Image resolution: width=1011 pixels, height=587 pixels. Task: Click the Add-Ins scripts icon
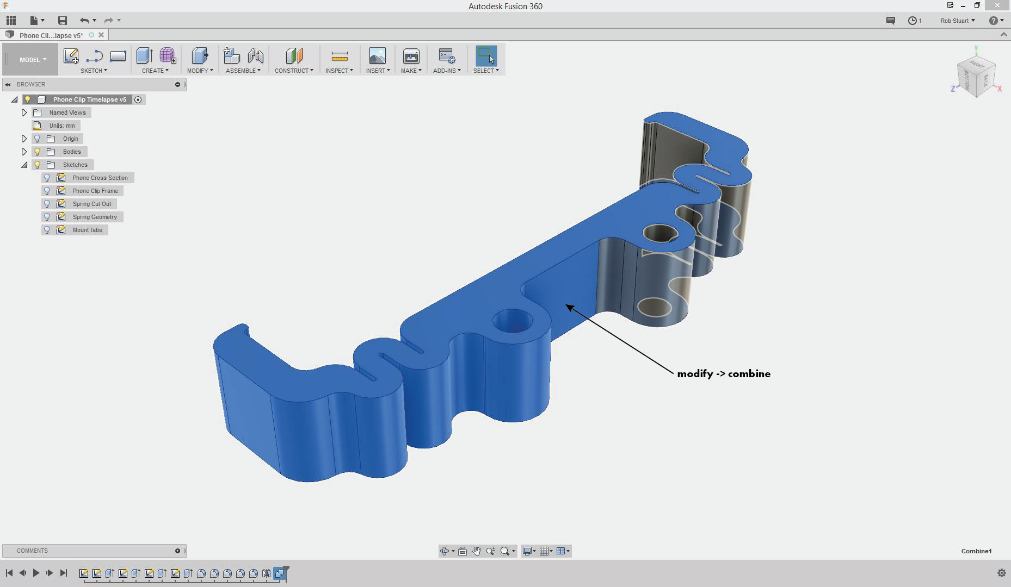[x=447, y=56]
